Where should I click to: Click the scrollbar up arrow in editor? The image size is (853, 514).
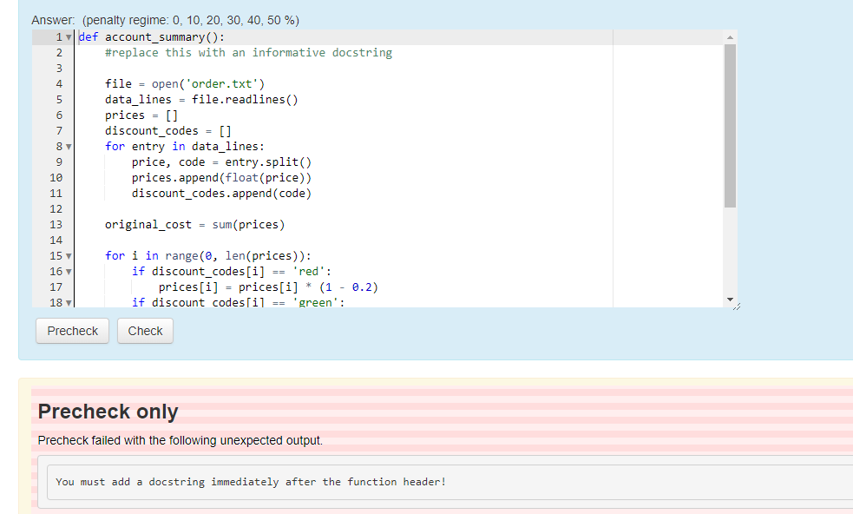point(730,36)
